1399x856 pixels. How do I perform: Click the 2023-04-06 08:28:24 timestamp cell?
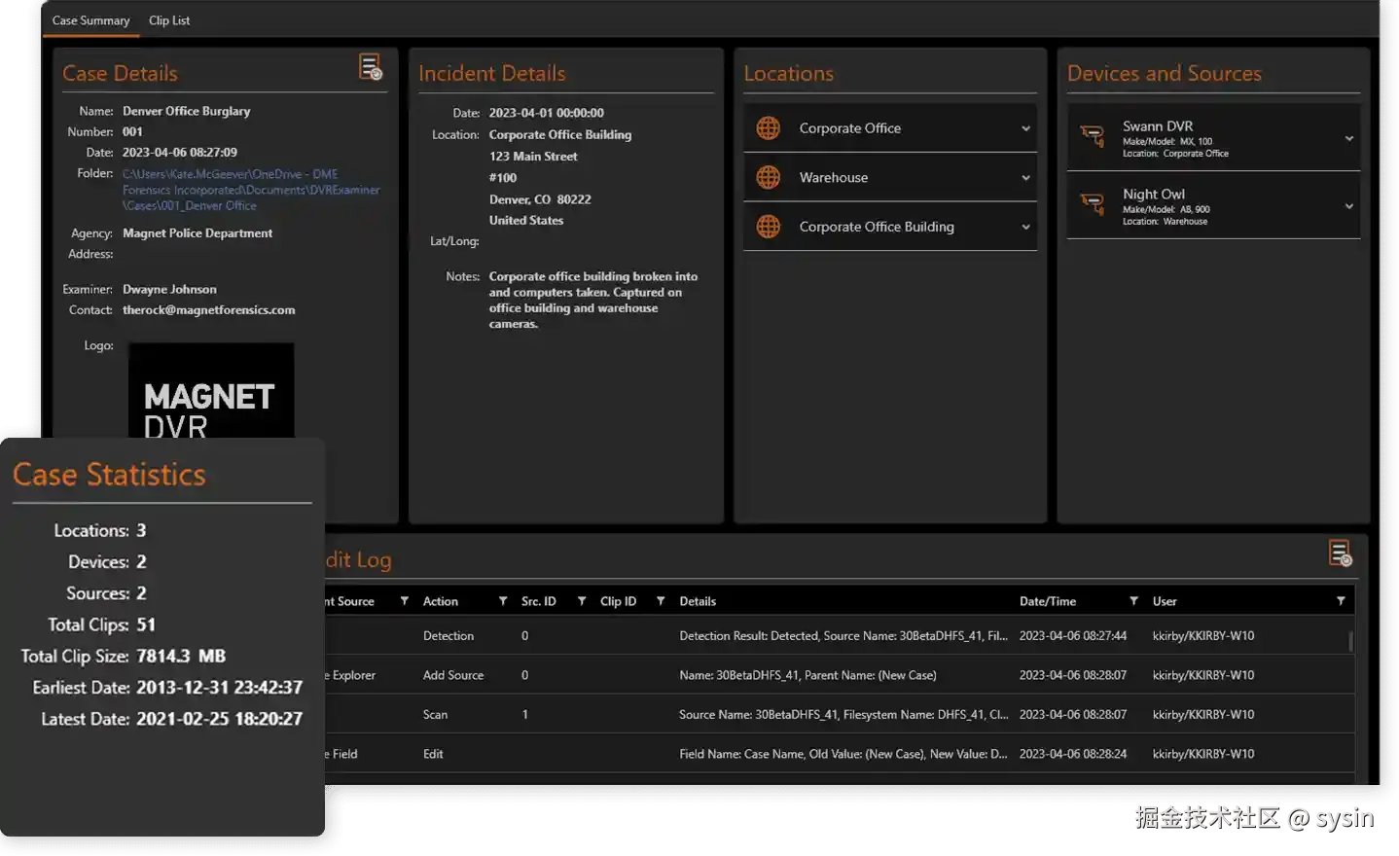[x=1073, y=754]
